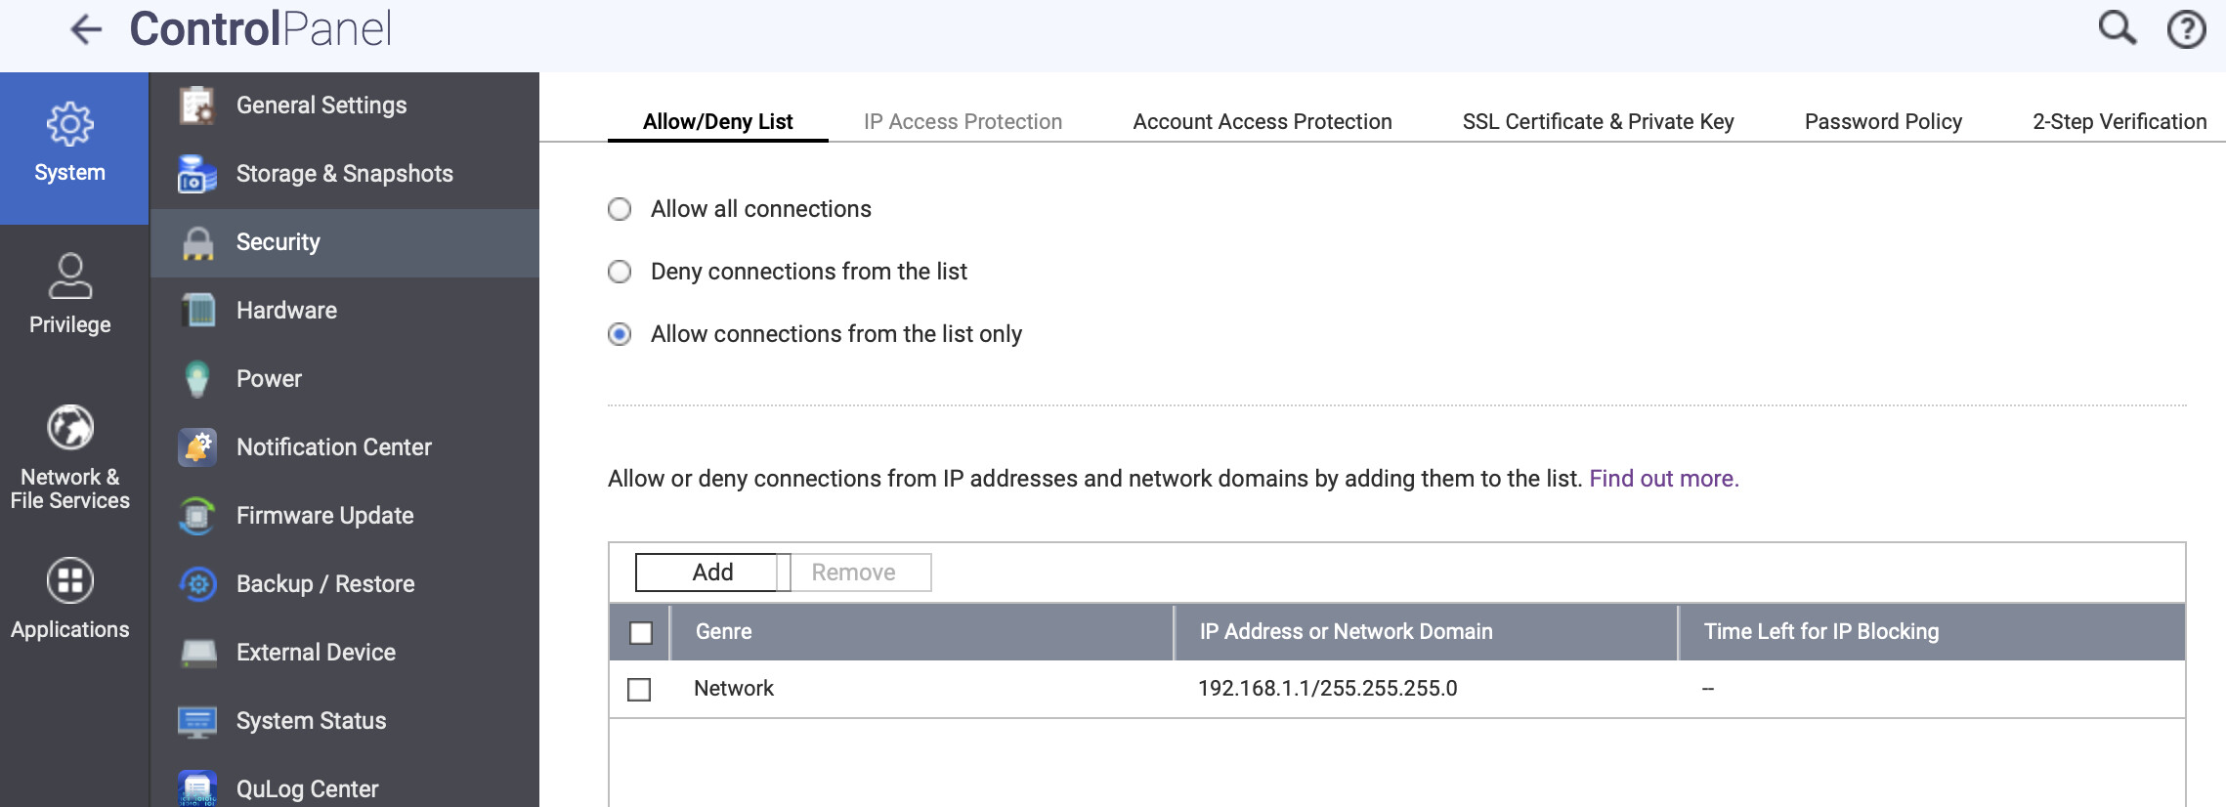Open Network & File Services globe icon
The image size is (2226, 807).
pos(70,428)
